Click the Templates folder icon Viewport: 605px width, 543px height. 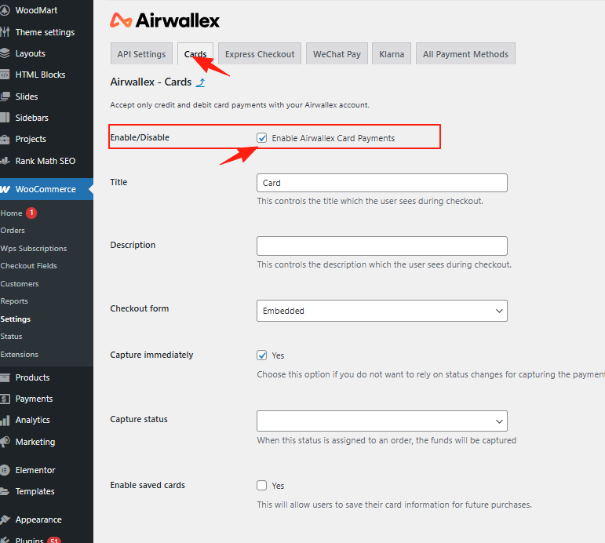[x=4, y=491]
